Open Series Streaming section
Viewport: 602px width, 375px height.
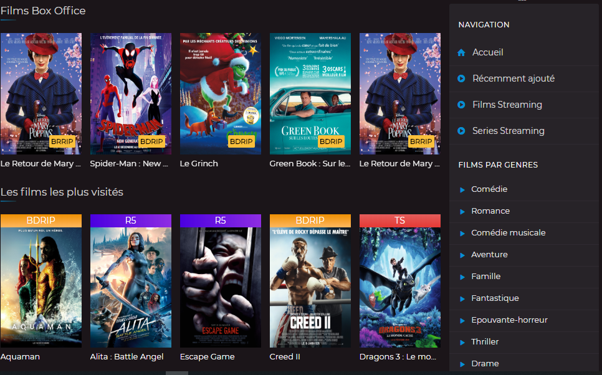click(509, 130)
